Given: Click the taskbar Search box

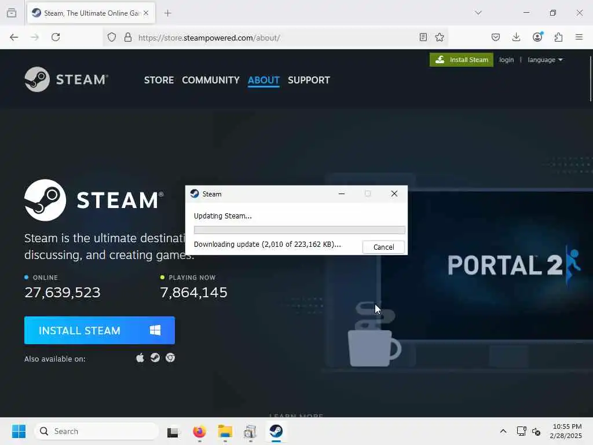Looking at the screenshot, I should pyautogui.click(x=97, y=431).
